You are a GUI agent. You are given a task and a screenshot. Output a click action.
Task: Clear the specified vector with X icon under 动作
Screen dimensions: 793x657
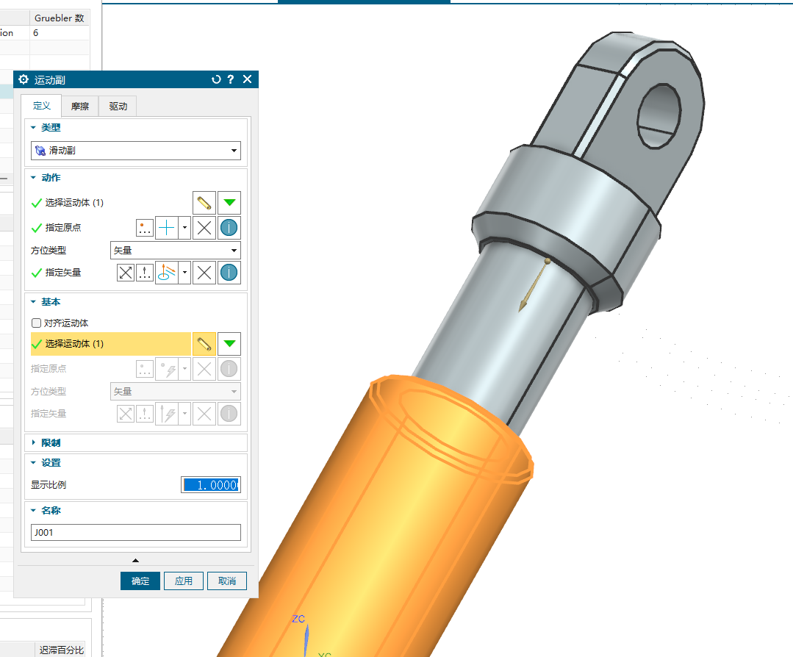click(x=204, y=273)
